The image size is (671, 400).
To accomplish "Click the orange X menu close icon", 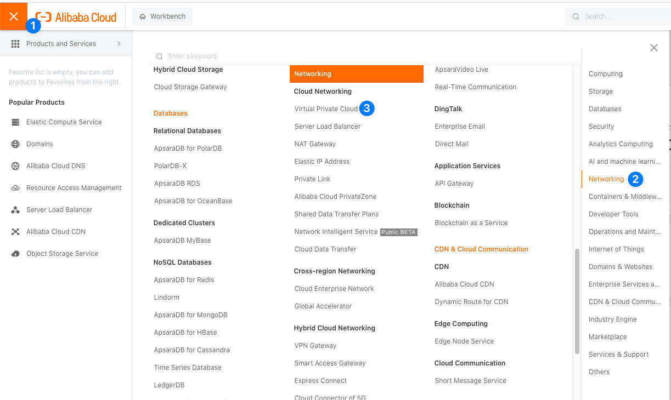I will point(14,16).
